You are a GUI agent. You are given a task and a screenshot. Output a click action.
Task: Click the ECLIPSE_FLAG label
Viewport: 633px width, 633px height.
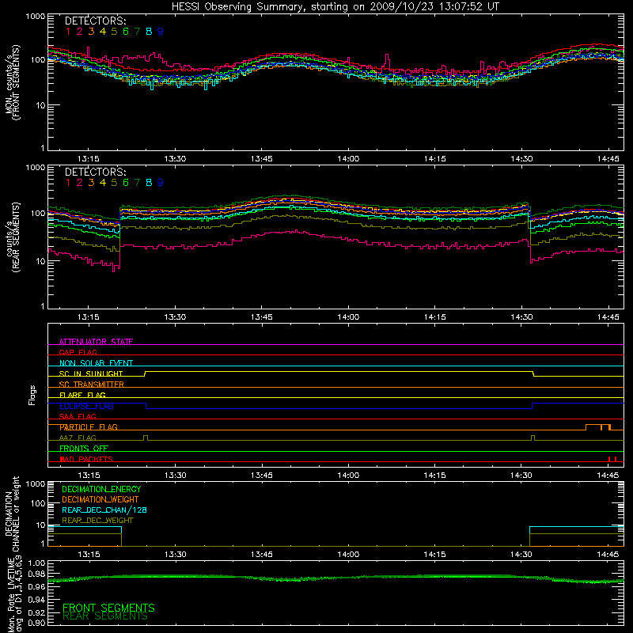coord(86,406)
